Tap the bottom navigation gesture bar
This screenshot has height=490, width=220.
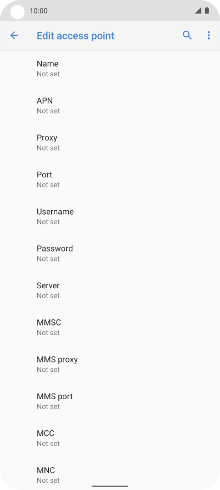[x=110, y=486]
